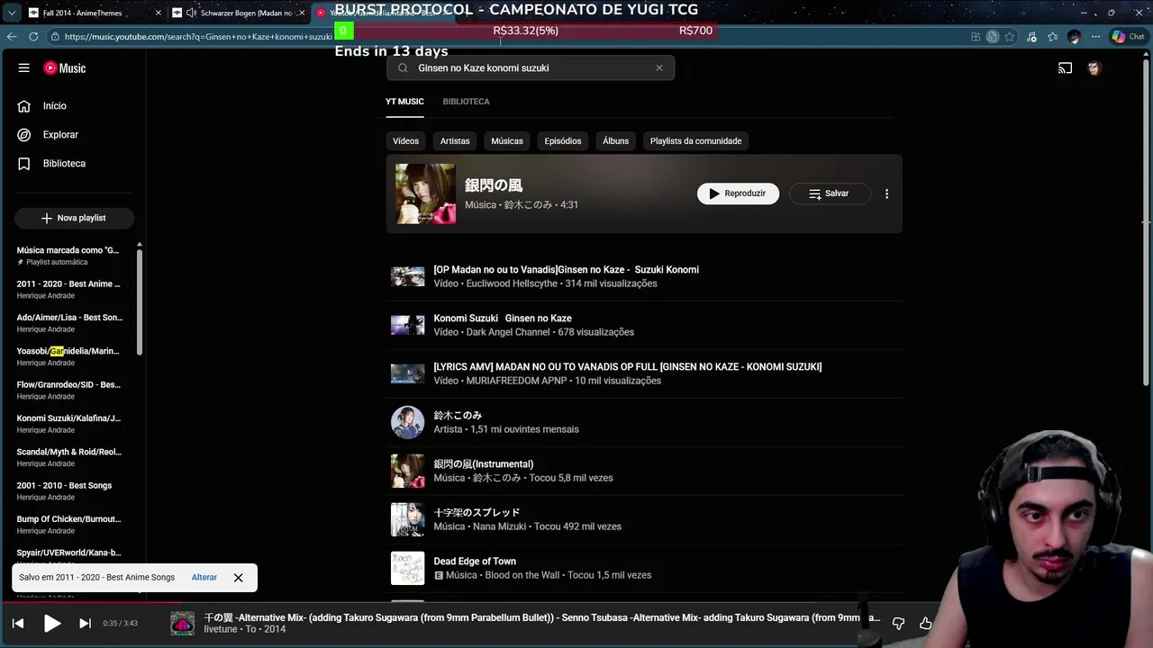The image size is (1153, 648).
Task: Filter results by Músicas chip
Action: coord(507,141)
